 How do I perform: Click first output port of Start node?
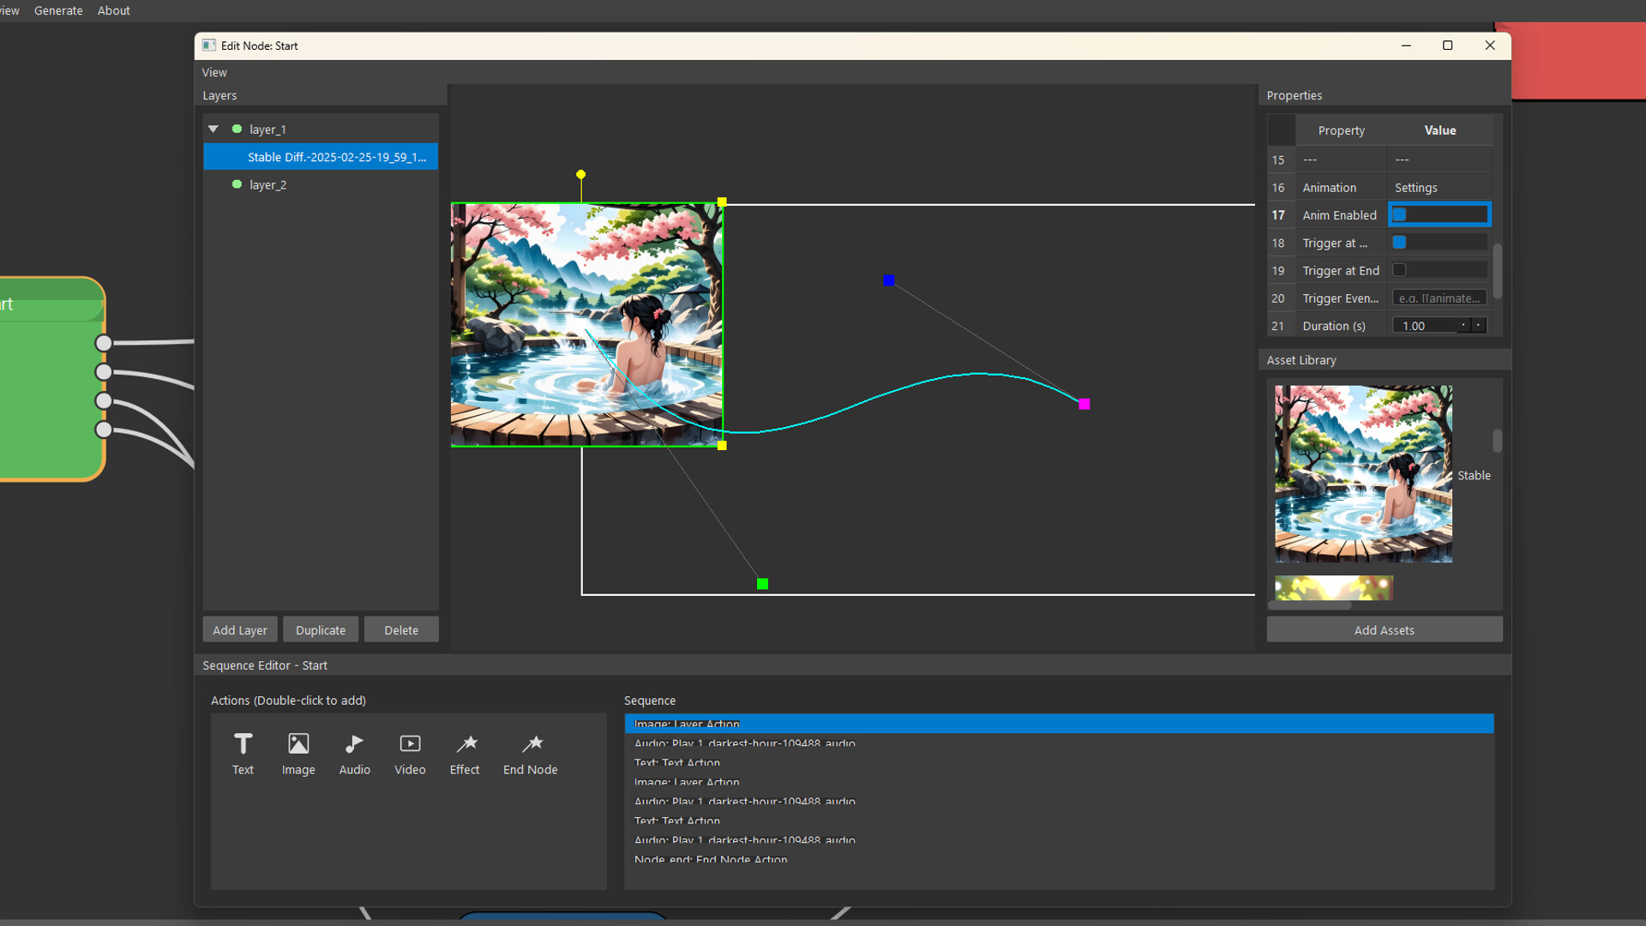104,343
